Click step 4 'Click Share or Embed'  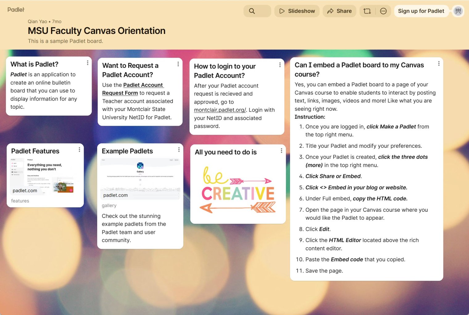[334, 176]
